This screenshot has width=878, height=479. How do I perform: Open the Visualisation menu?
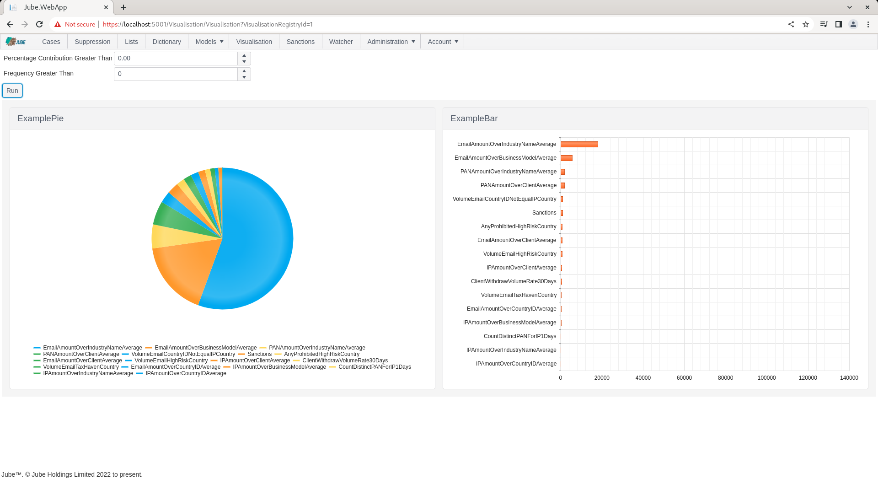254,42
